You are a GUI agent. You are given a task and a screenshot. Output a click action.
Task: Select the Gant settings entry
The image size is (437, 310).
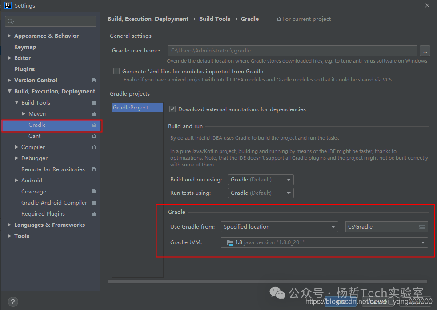(x=34, y=136)
